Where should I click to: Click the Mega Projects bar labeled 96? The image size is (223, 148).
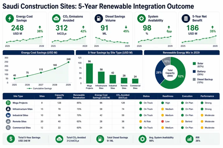tap(89, 73)
